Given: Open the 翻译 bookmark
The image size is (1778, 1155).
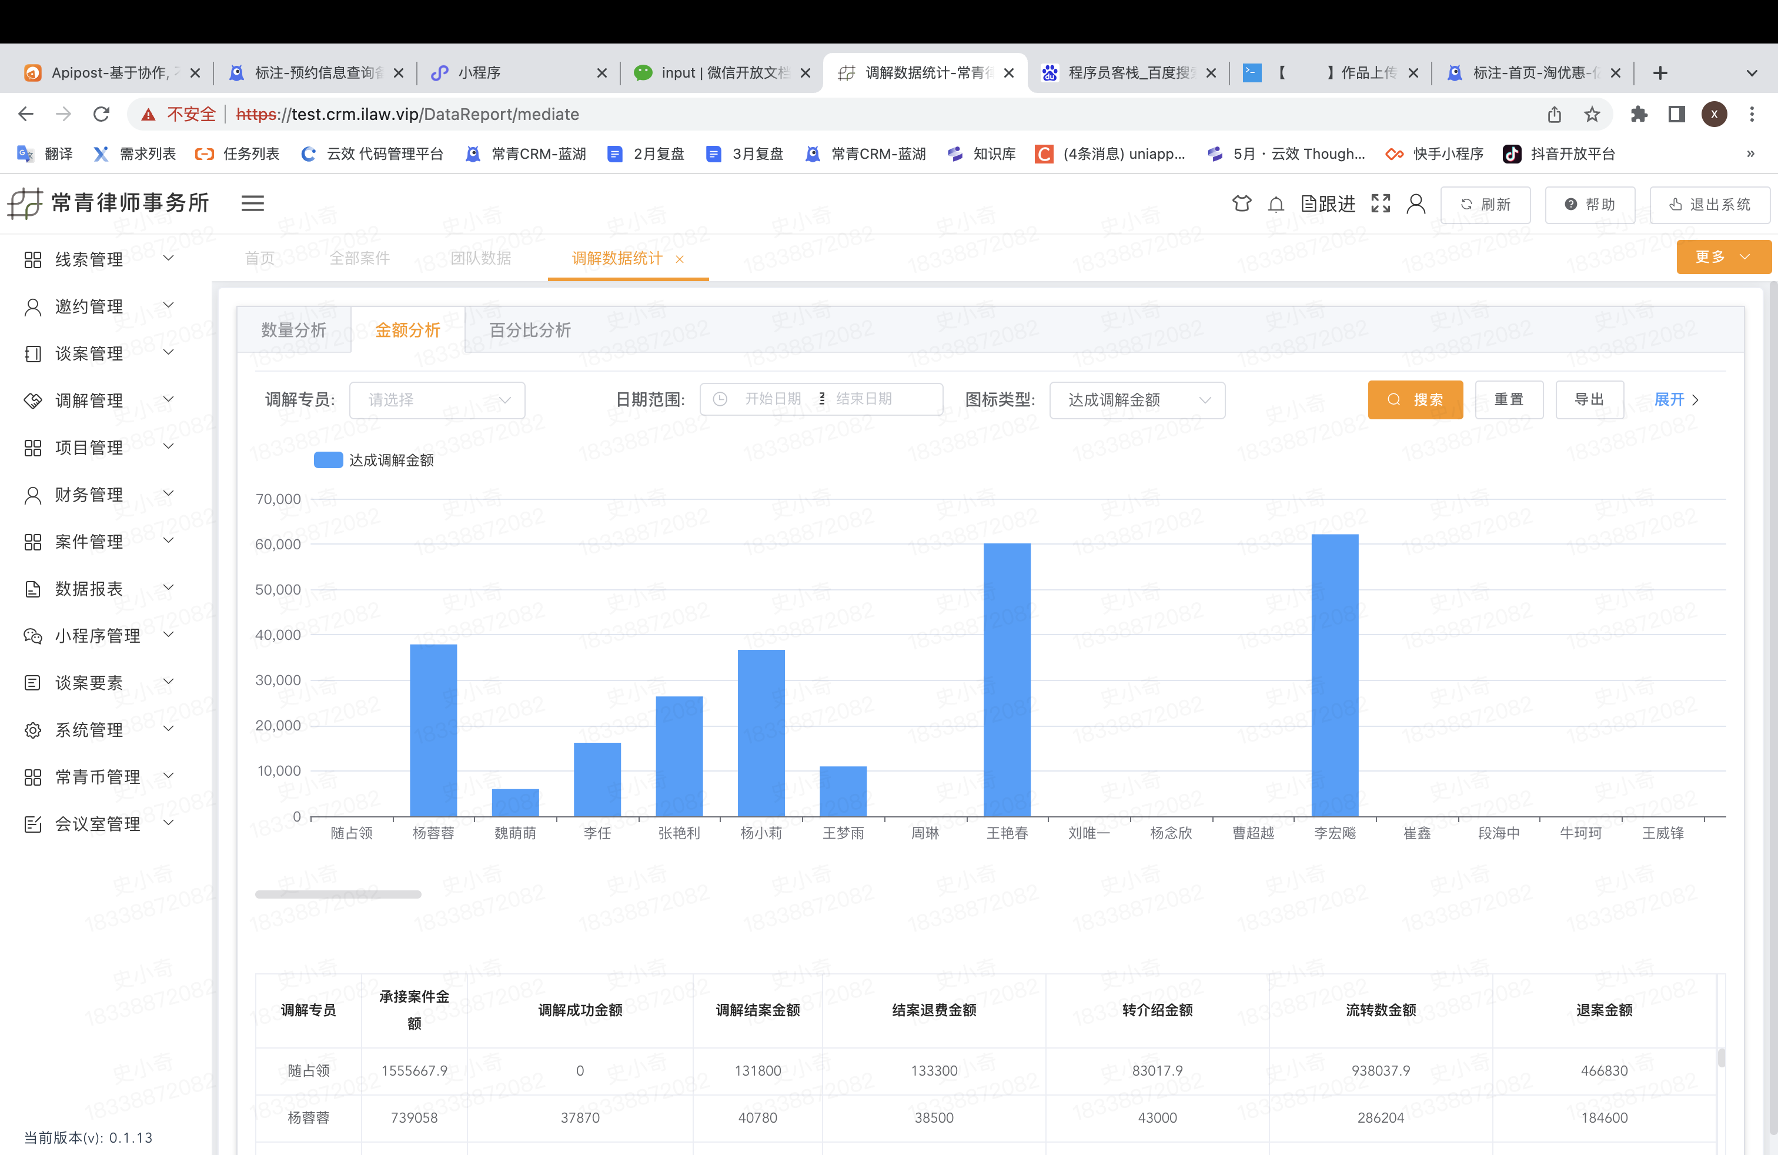Looking at the screenshot, I should point(45,154).
